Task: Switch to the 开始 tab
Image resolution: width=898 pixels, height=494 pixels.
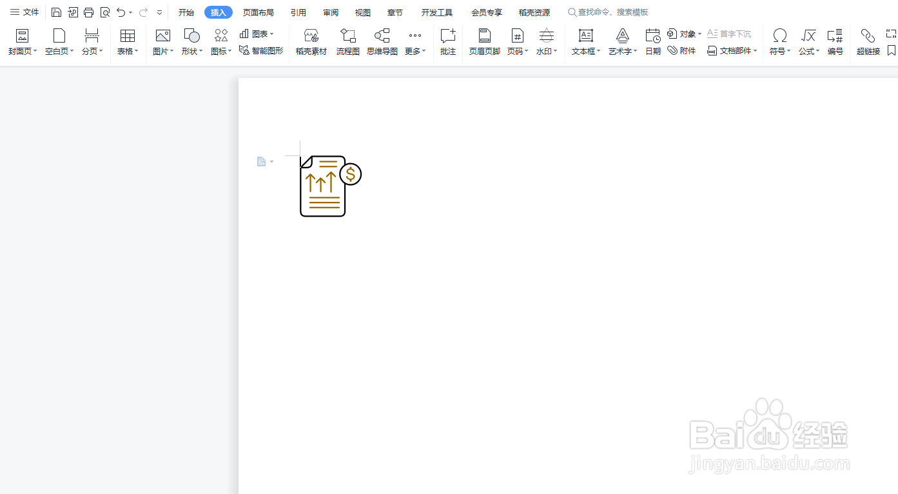Action: (186, 12)
